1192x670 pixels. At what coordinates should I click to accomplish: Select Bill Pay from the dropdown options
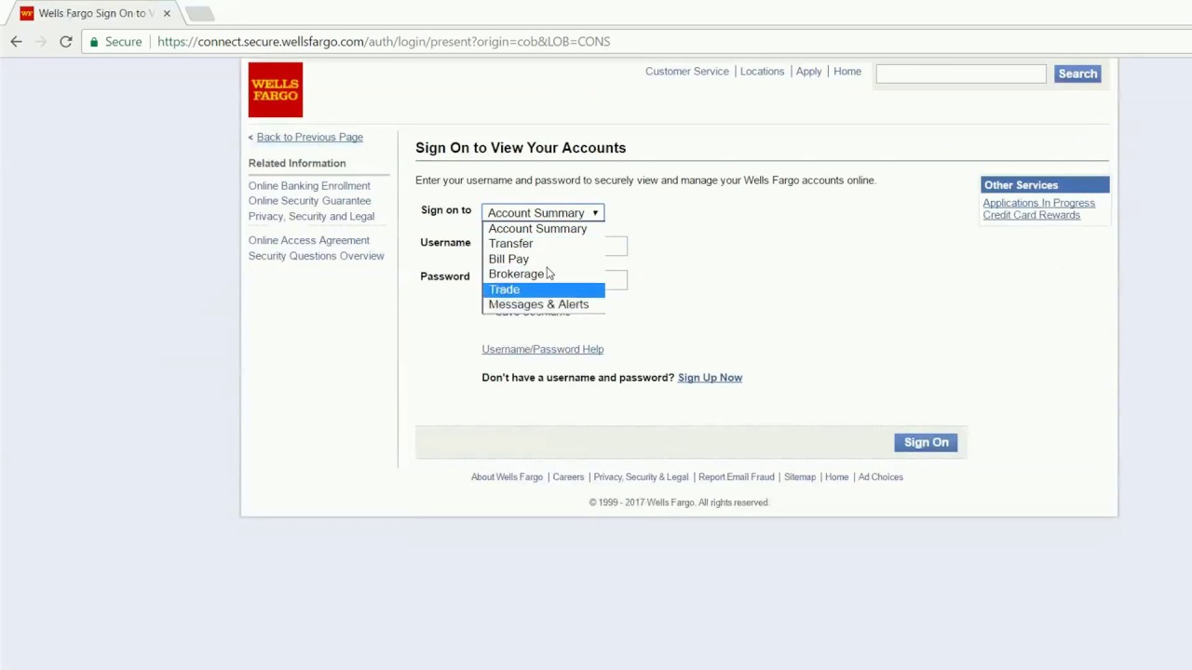click(x=508, y=259)
